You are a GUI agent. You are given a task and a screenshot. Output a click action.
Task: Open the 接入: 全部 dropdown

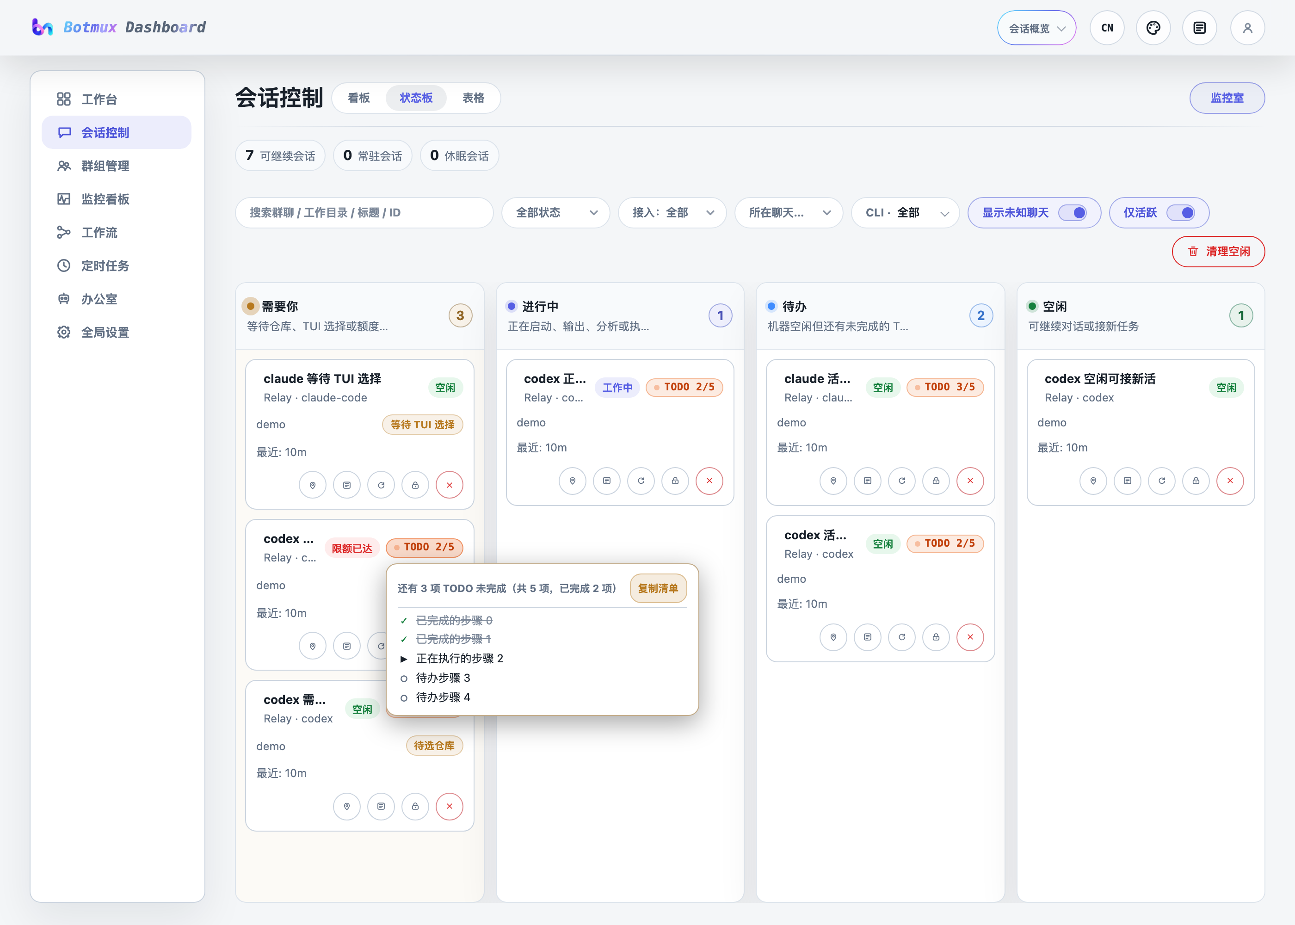coord(672,212)
